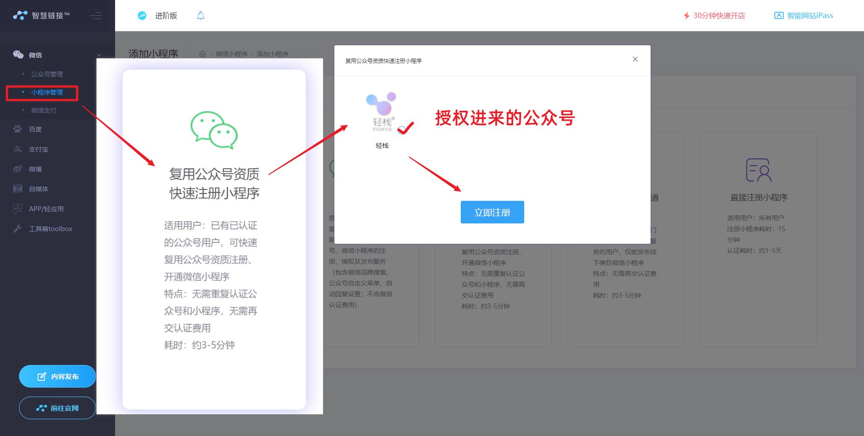864x436 pixels.
Task: Click the 直接注册小程序 card title
Action: [758, 198]
